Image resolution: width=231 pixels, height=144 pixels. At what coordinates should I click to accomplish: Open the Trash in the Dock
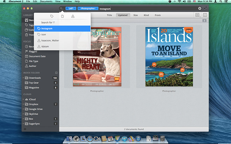tap(162, 138)
